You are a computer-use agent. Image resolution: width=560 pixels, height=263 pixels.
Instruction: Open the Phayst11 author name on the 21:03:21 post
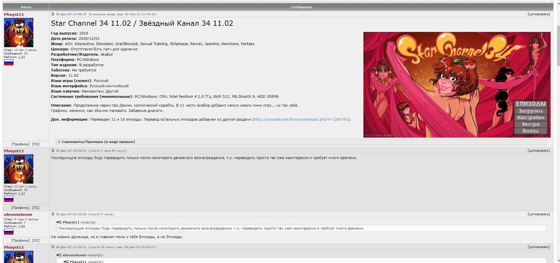coord(14,247)
